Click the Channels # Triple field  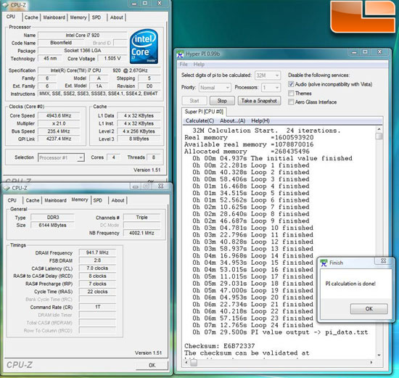point(141,218)
